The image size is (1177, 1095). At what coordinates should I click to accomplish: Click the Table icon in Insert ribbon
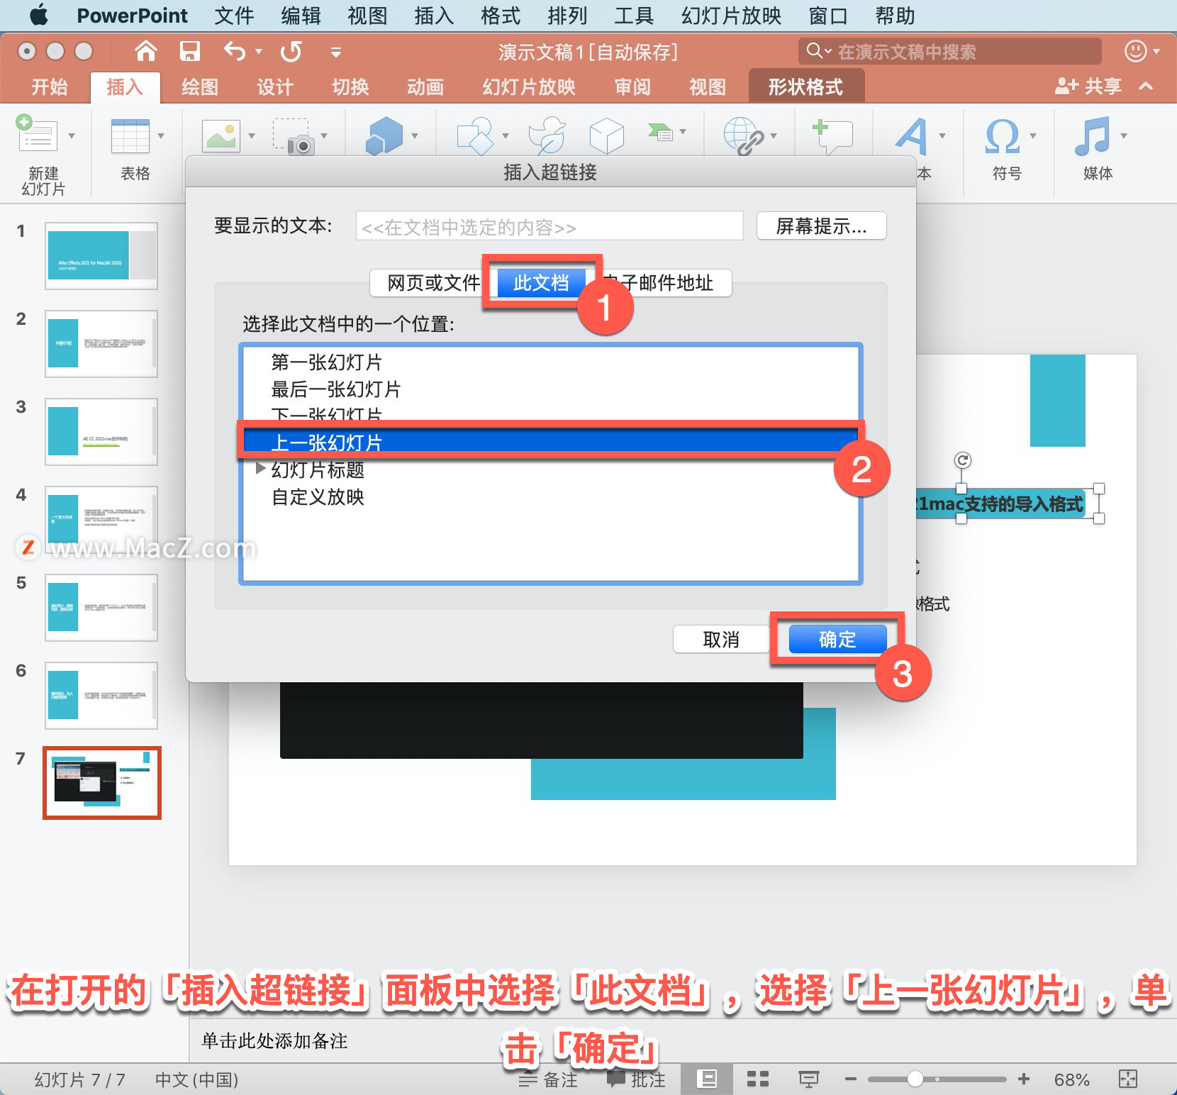pyautogui.click(x=130, y=135)
